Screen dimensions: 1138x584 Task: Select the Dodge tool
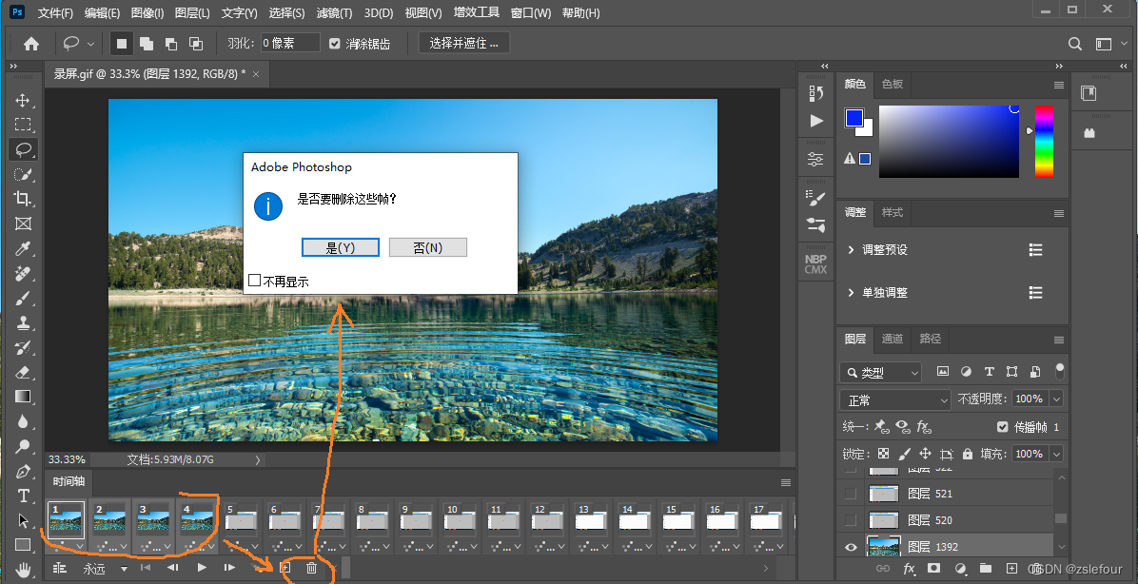23,446
